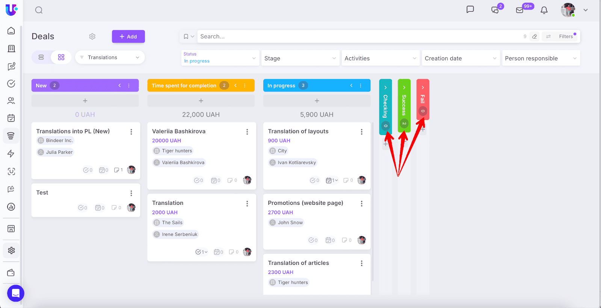This screenshot has width=601, height=308.
Task: Open saved filters bookmark dropdown
Action: point(189,36)
